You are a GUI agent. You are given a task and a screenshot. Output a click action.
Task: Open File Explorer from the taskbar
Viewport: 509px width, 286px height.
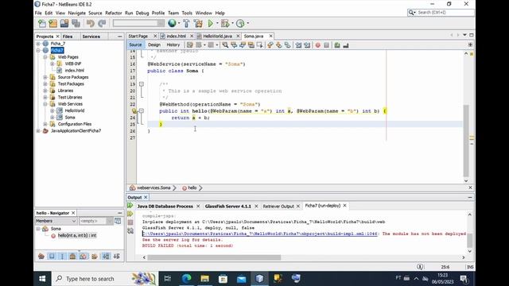click(204, 279)
